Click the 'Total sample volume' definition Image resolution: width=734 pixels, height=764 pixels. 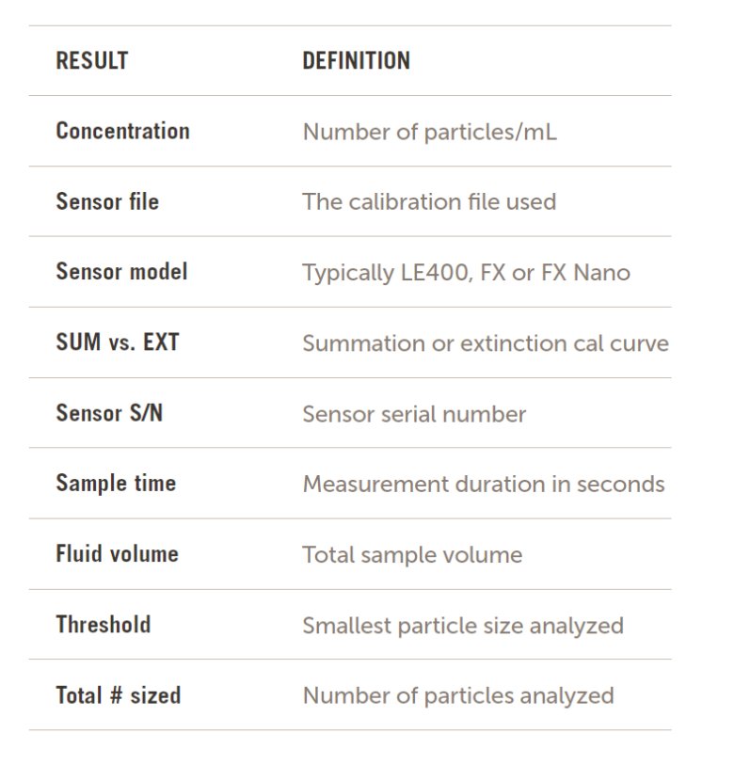[412, 555]
